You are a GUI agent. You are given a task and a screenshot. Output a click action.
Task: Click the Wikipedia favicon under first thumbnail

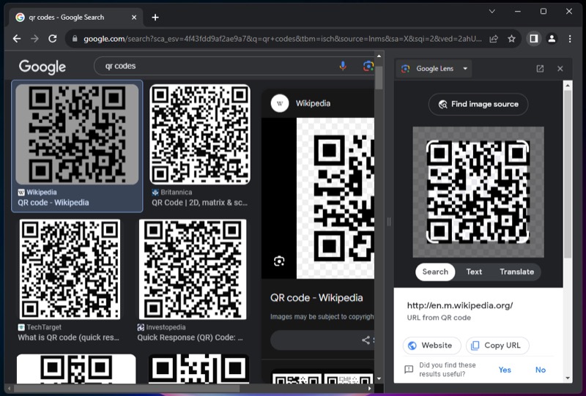pos(21,193)
